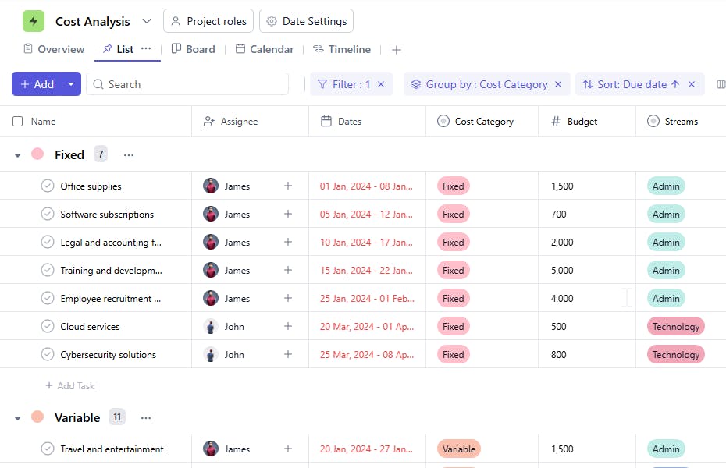The image size is (726, 468).
Task: Click the add view plus icon
Action: [x=397, y=50]
